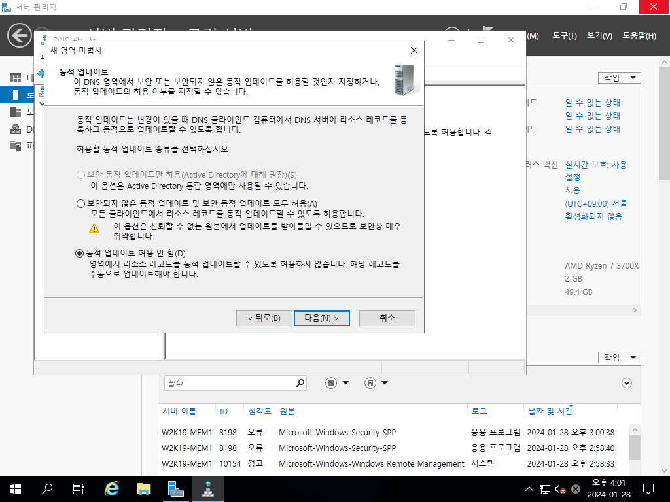
Task: Expand the dropdown arrow beside the list options icon
Action: click(345, 383)
